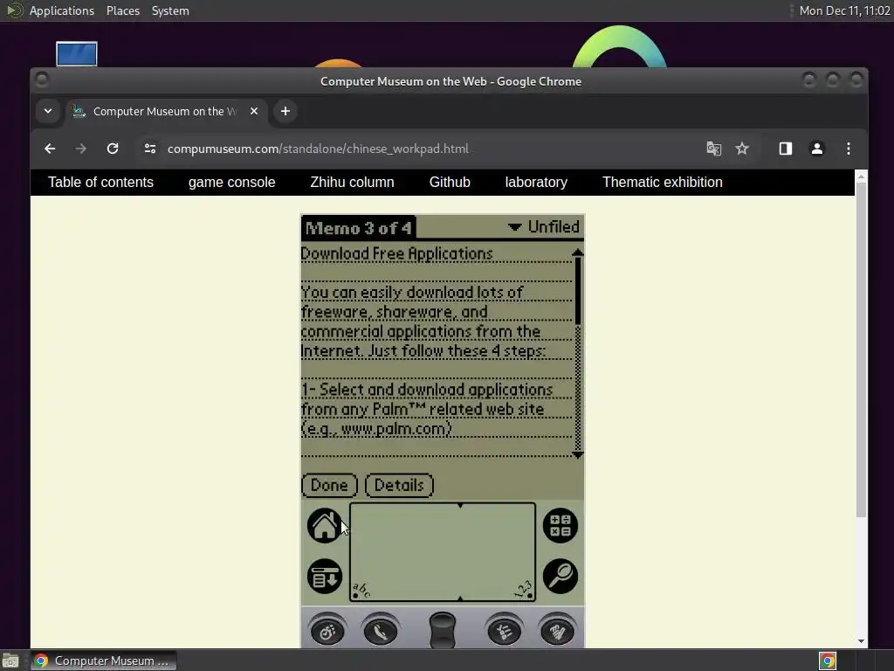Tap the 123 keyboard dot in Graffiti area
This screenshot has height=671, width=894.
coord(530,596)
